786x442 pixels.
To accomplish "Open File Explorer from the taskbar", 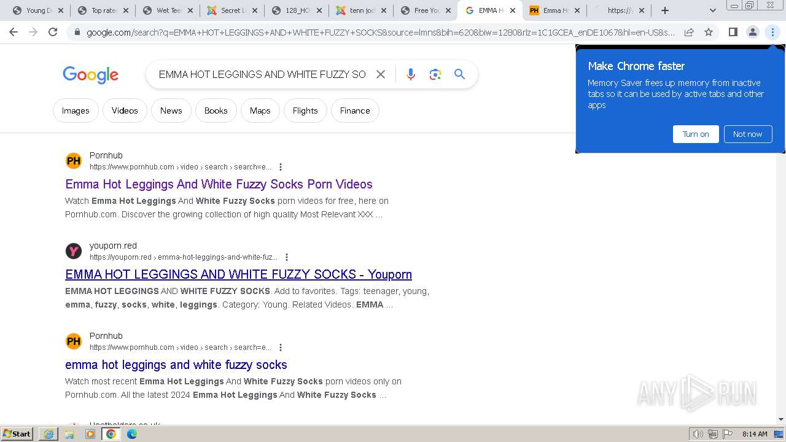I will click(69, 434).
